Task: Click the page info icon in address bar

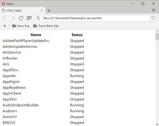Action: [x=38, y=18]
